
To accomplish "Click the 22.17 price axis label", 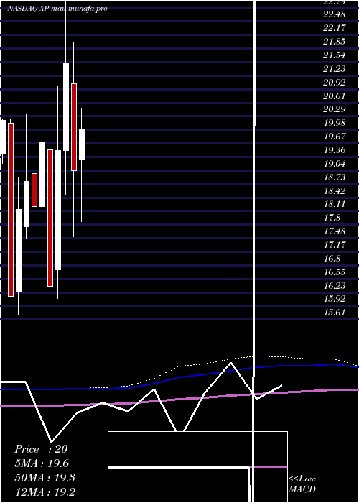I will (x=335, y=28).
